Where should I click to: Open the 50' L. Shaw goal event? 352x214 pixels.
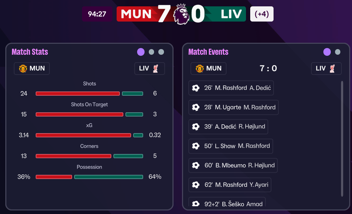tap(231, 146)
